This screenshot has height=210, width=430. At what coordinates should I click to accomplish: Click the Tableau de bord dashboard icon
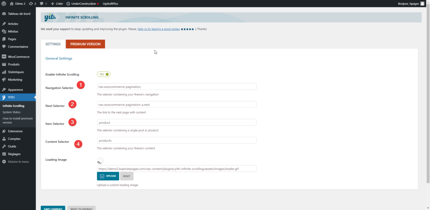[4, 14]
